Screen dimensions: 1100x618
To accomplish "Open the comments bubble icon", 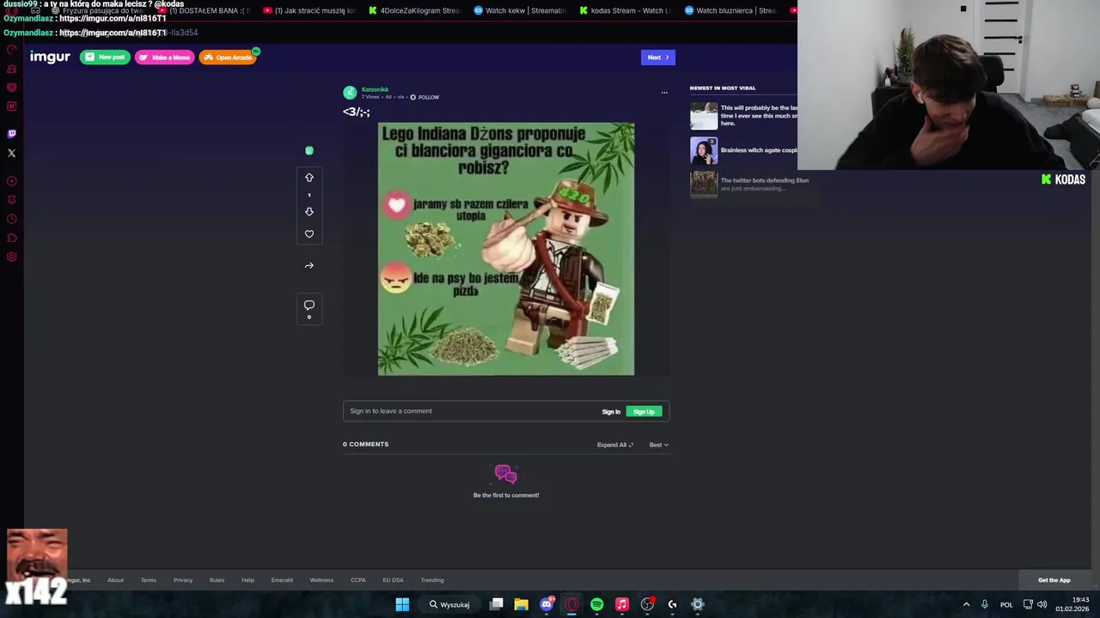I will 309,305.
